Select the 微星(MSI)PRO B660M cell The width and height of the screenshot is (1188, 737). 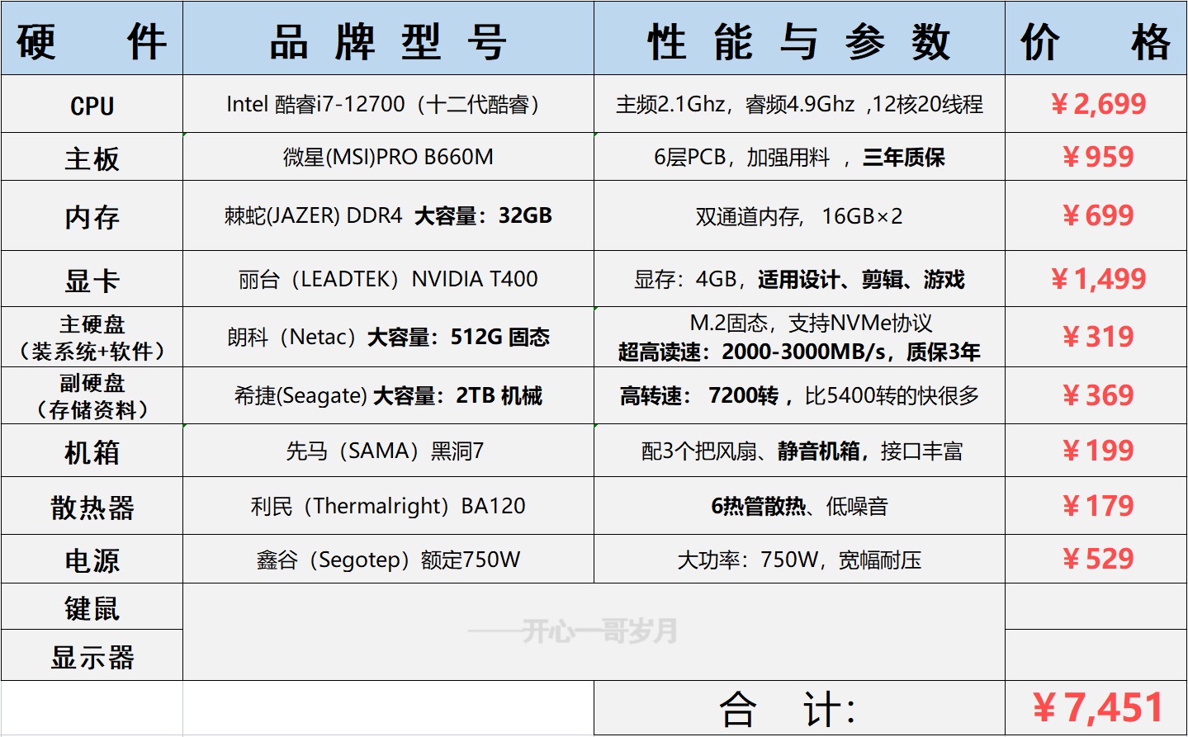point(388,157)
